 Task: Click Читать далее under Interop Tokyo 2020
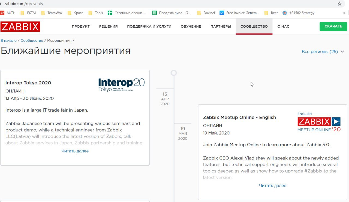click(x=75, y=151)
